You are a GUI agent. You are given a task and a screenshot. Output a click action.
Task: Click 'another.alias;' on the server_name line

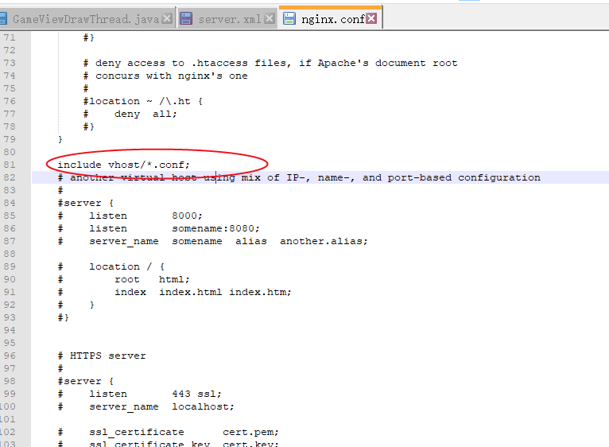pyautogui.click(x=324, y=241)
